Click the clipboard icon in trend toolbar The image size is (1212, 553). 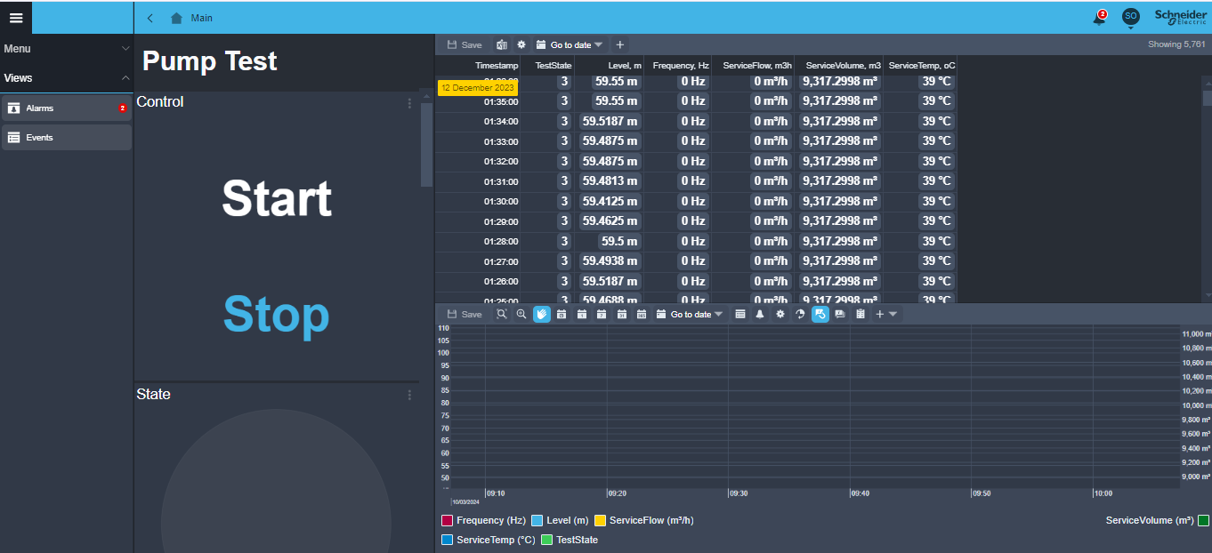pyautogui.click(x=861, y=314)
